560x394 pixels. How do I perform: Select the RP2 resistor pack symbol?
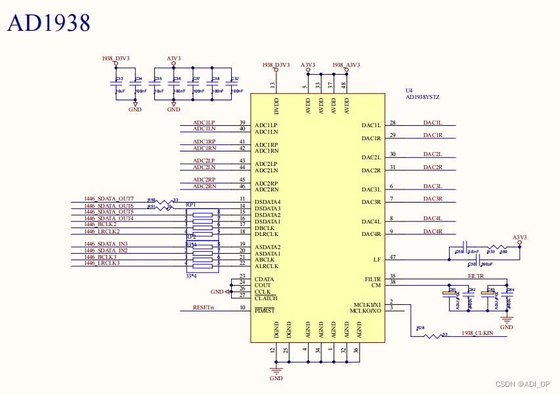202,257
